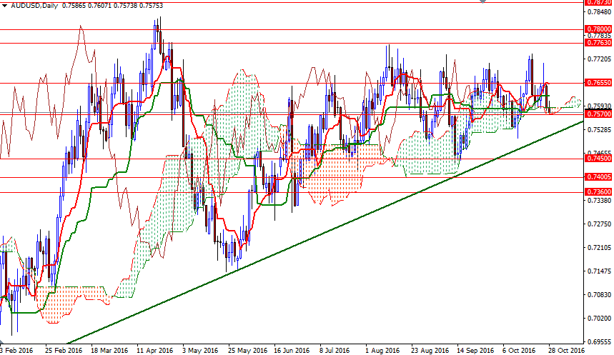
Task: Select the 0.72750 price scale value
Action: pyautogui.click(x=599, y=224)
